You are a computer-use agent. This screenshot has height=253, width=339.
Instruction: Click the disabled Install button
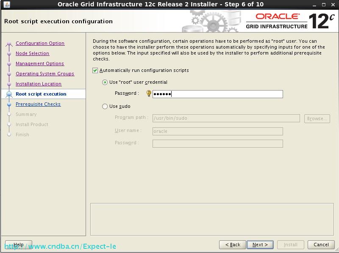291,245
